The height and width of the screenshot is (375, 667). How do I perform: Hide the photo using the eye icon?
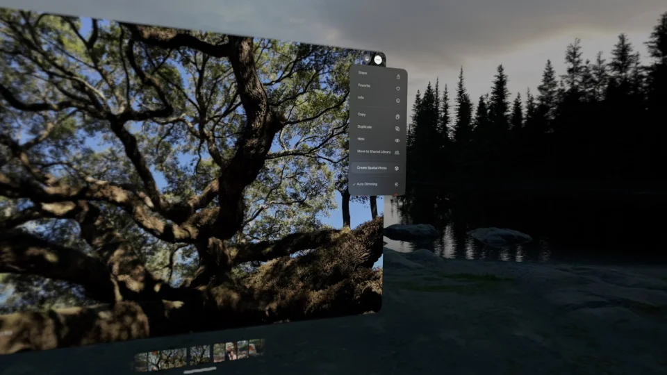pyautogui.click(x=397, y=140)
